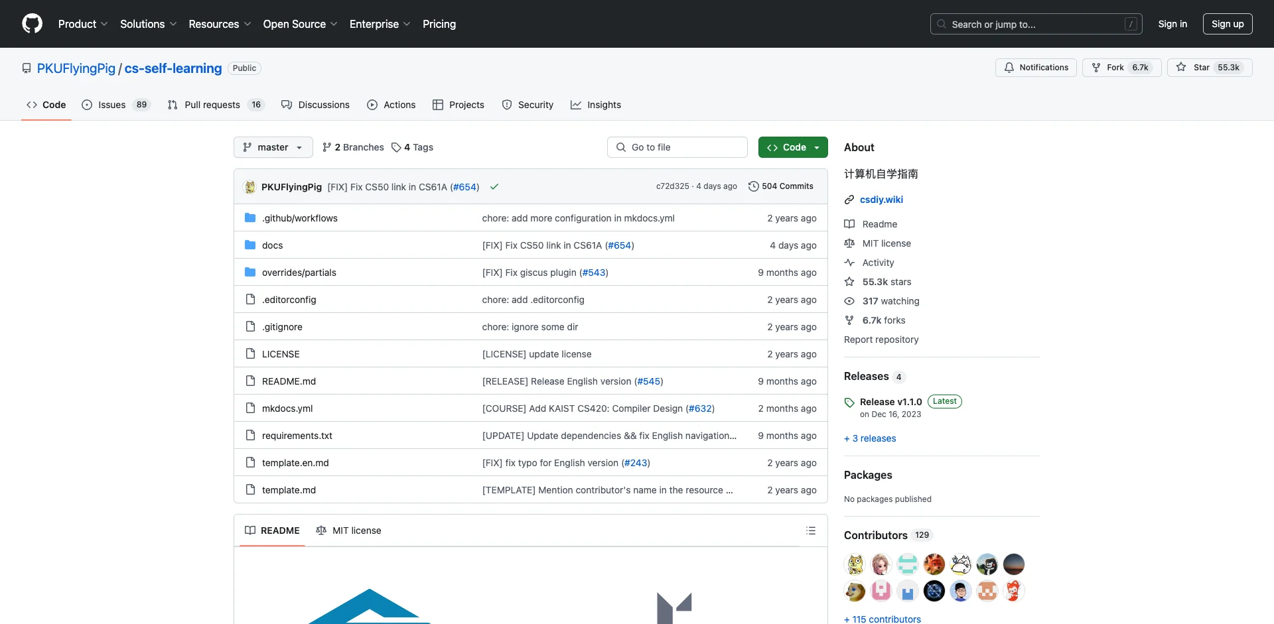Open first contributor avatar
Screen dimensions: 1274x624
pyautogui.click(x=855, y=564)
